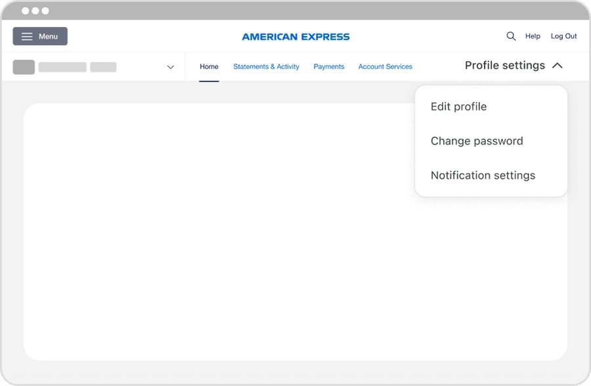Click the American Express logo
Image resolution: width=591 pixels, height=386 pixels.
(295, 37)
